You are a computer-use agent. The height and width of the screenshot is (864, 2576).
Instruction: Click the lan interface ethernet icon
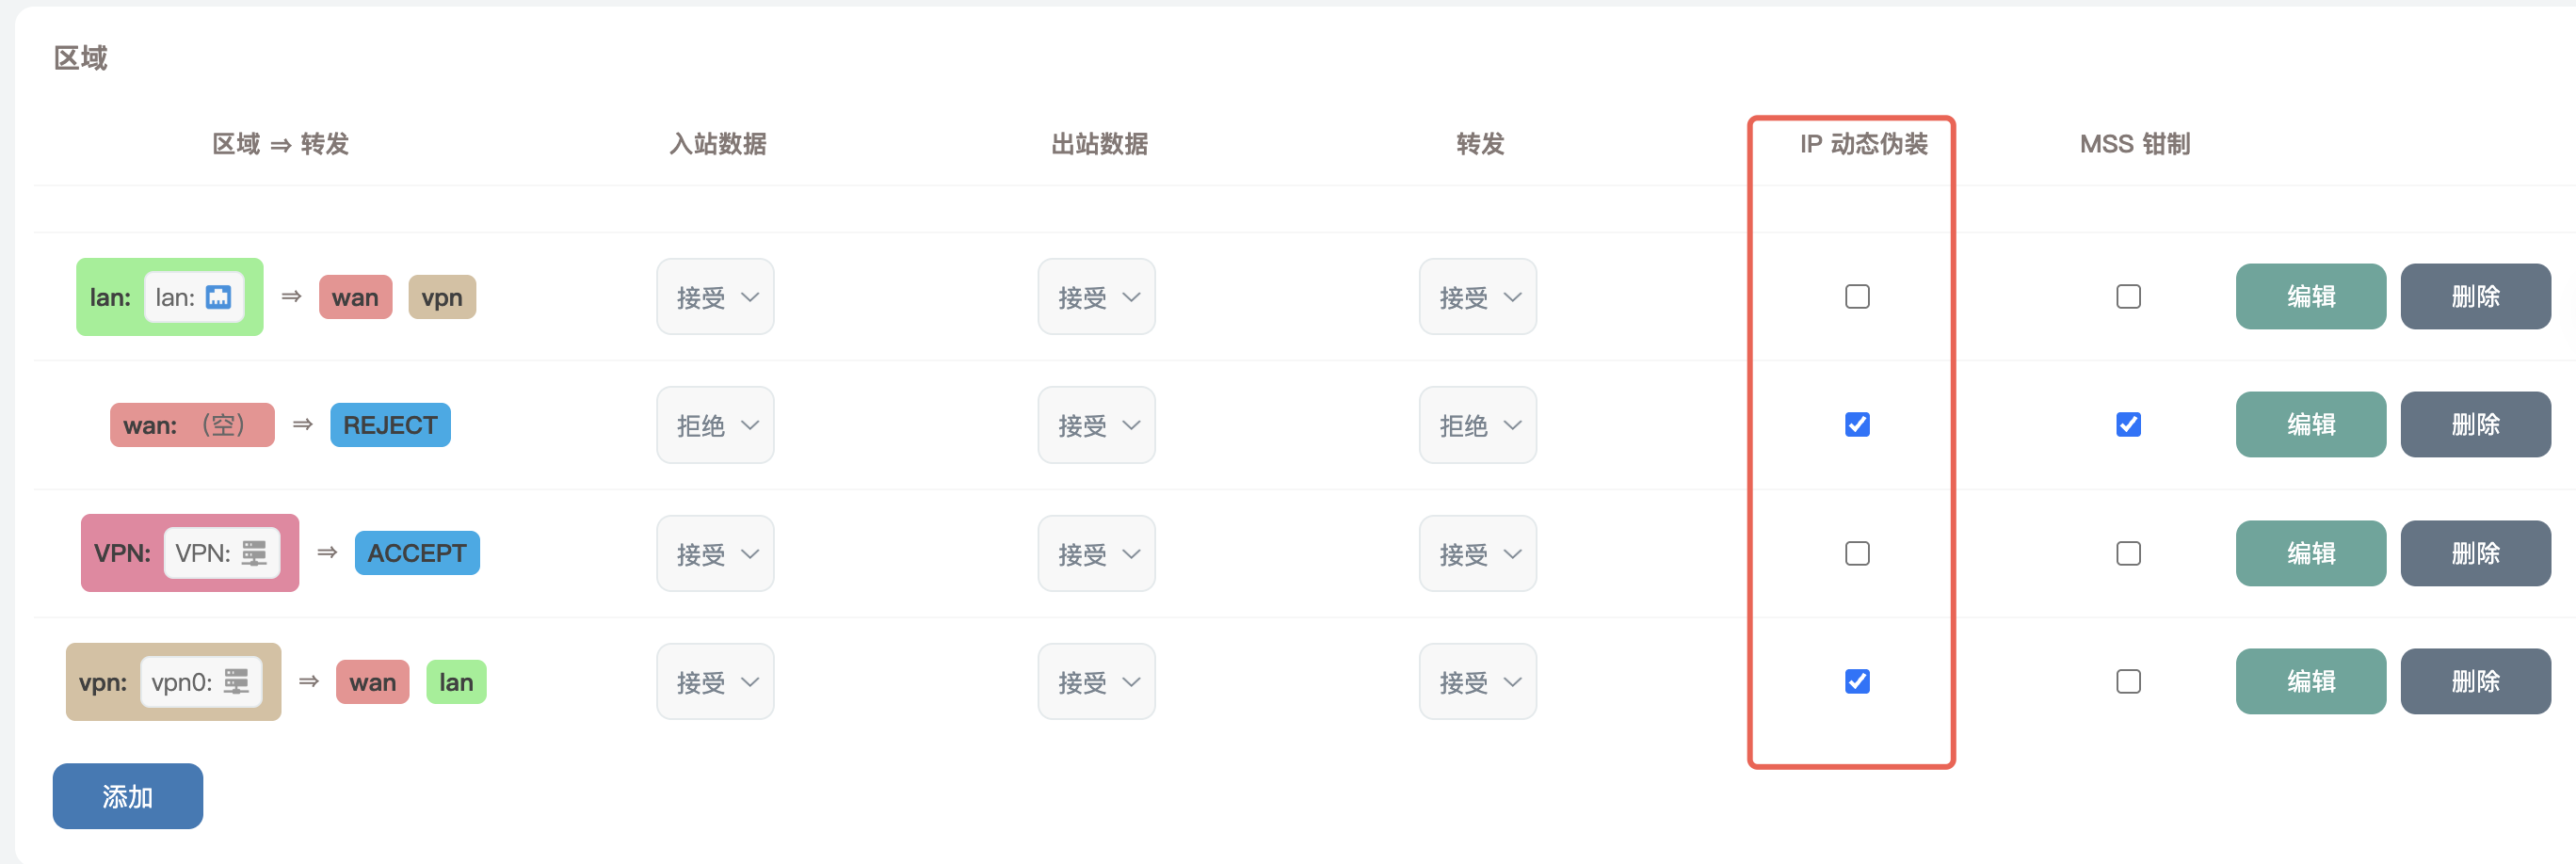tap(218, 297)
